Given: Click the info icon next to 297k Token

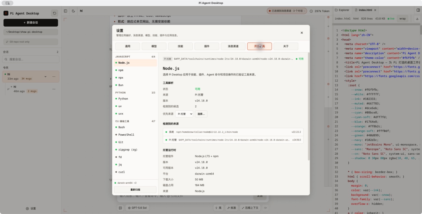Looking at the screenshot, I should click(x=311, y=11).
